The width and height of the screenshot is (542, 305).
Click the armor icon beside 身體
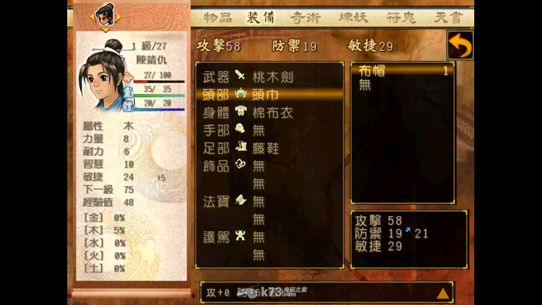(240, 111)
